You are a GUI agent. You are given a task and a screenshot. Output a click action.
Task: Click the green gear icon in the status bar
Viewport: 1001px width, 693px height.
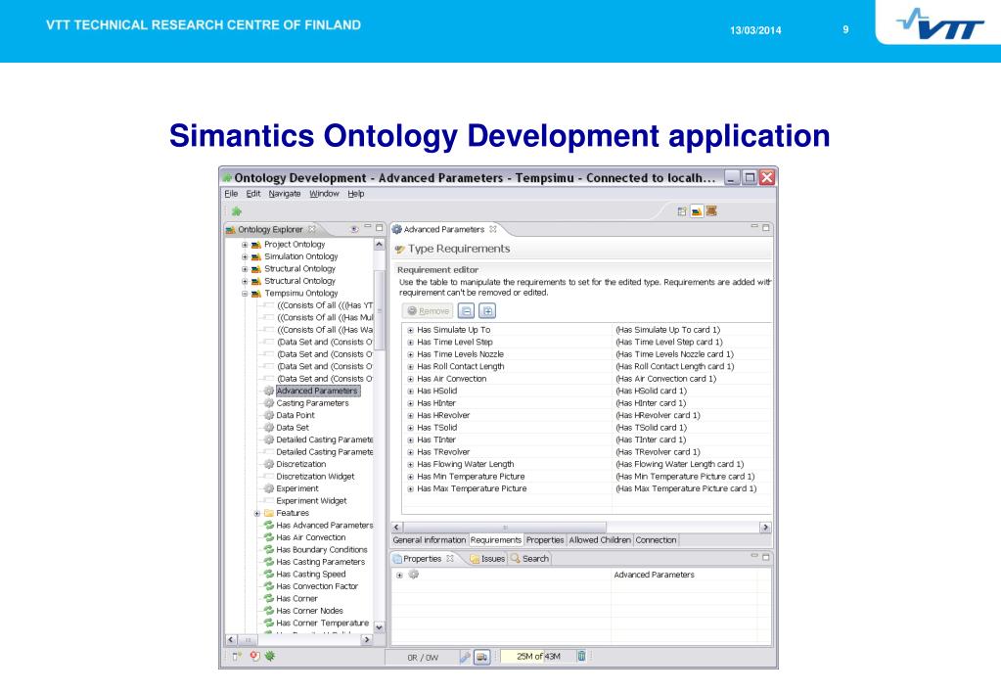270,656
